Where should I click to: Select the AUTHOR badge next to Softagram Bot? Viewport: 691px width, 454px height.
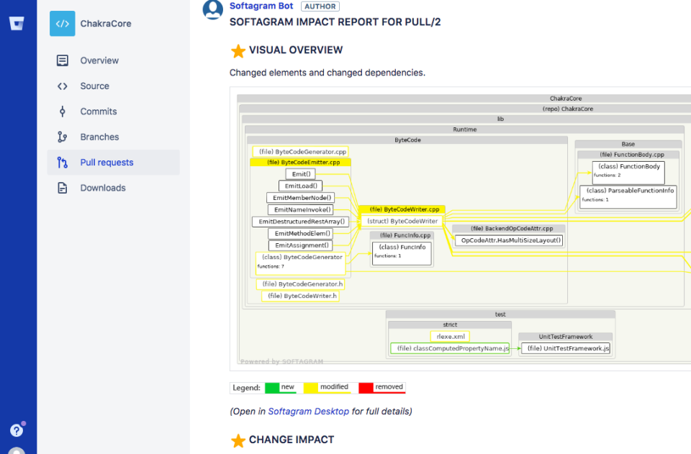(320, 6)
